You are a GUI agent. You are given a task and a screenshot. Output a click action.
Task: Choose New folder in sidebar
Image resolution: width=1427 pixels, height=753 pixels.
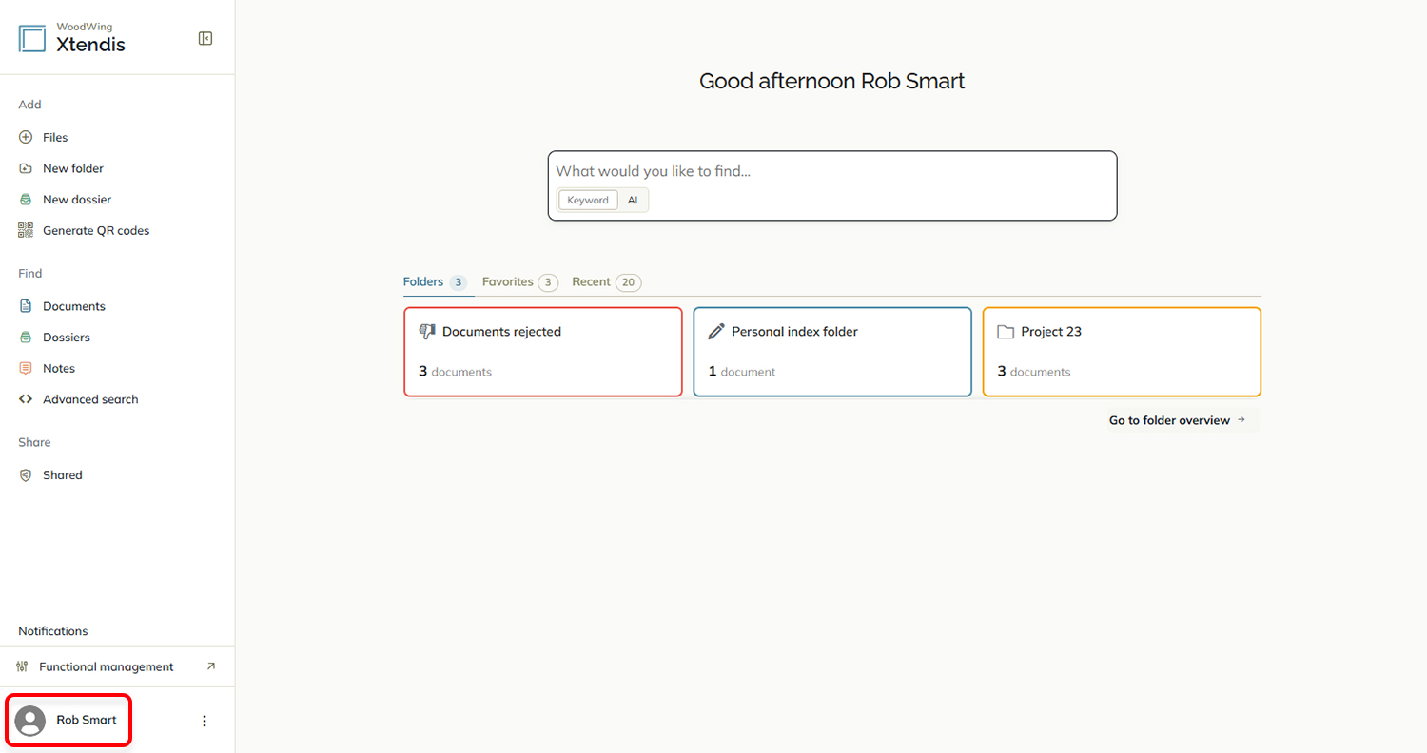(73, 168)
